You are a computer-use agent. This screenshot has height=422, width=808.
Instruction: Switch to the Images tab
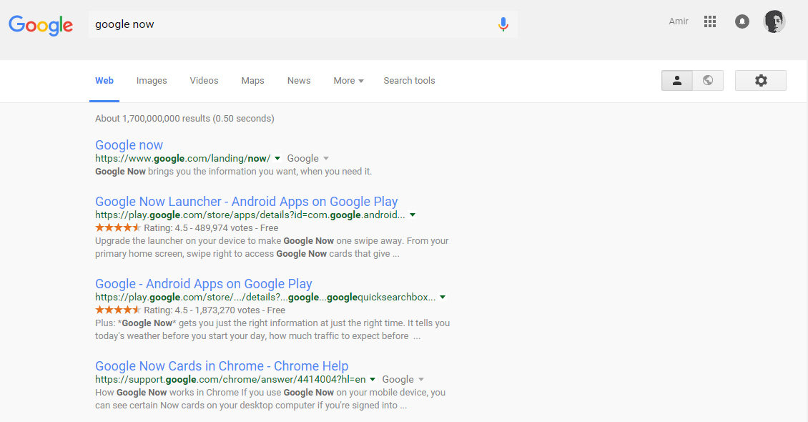[152, 80]
